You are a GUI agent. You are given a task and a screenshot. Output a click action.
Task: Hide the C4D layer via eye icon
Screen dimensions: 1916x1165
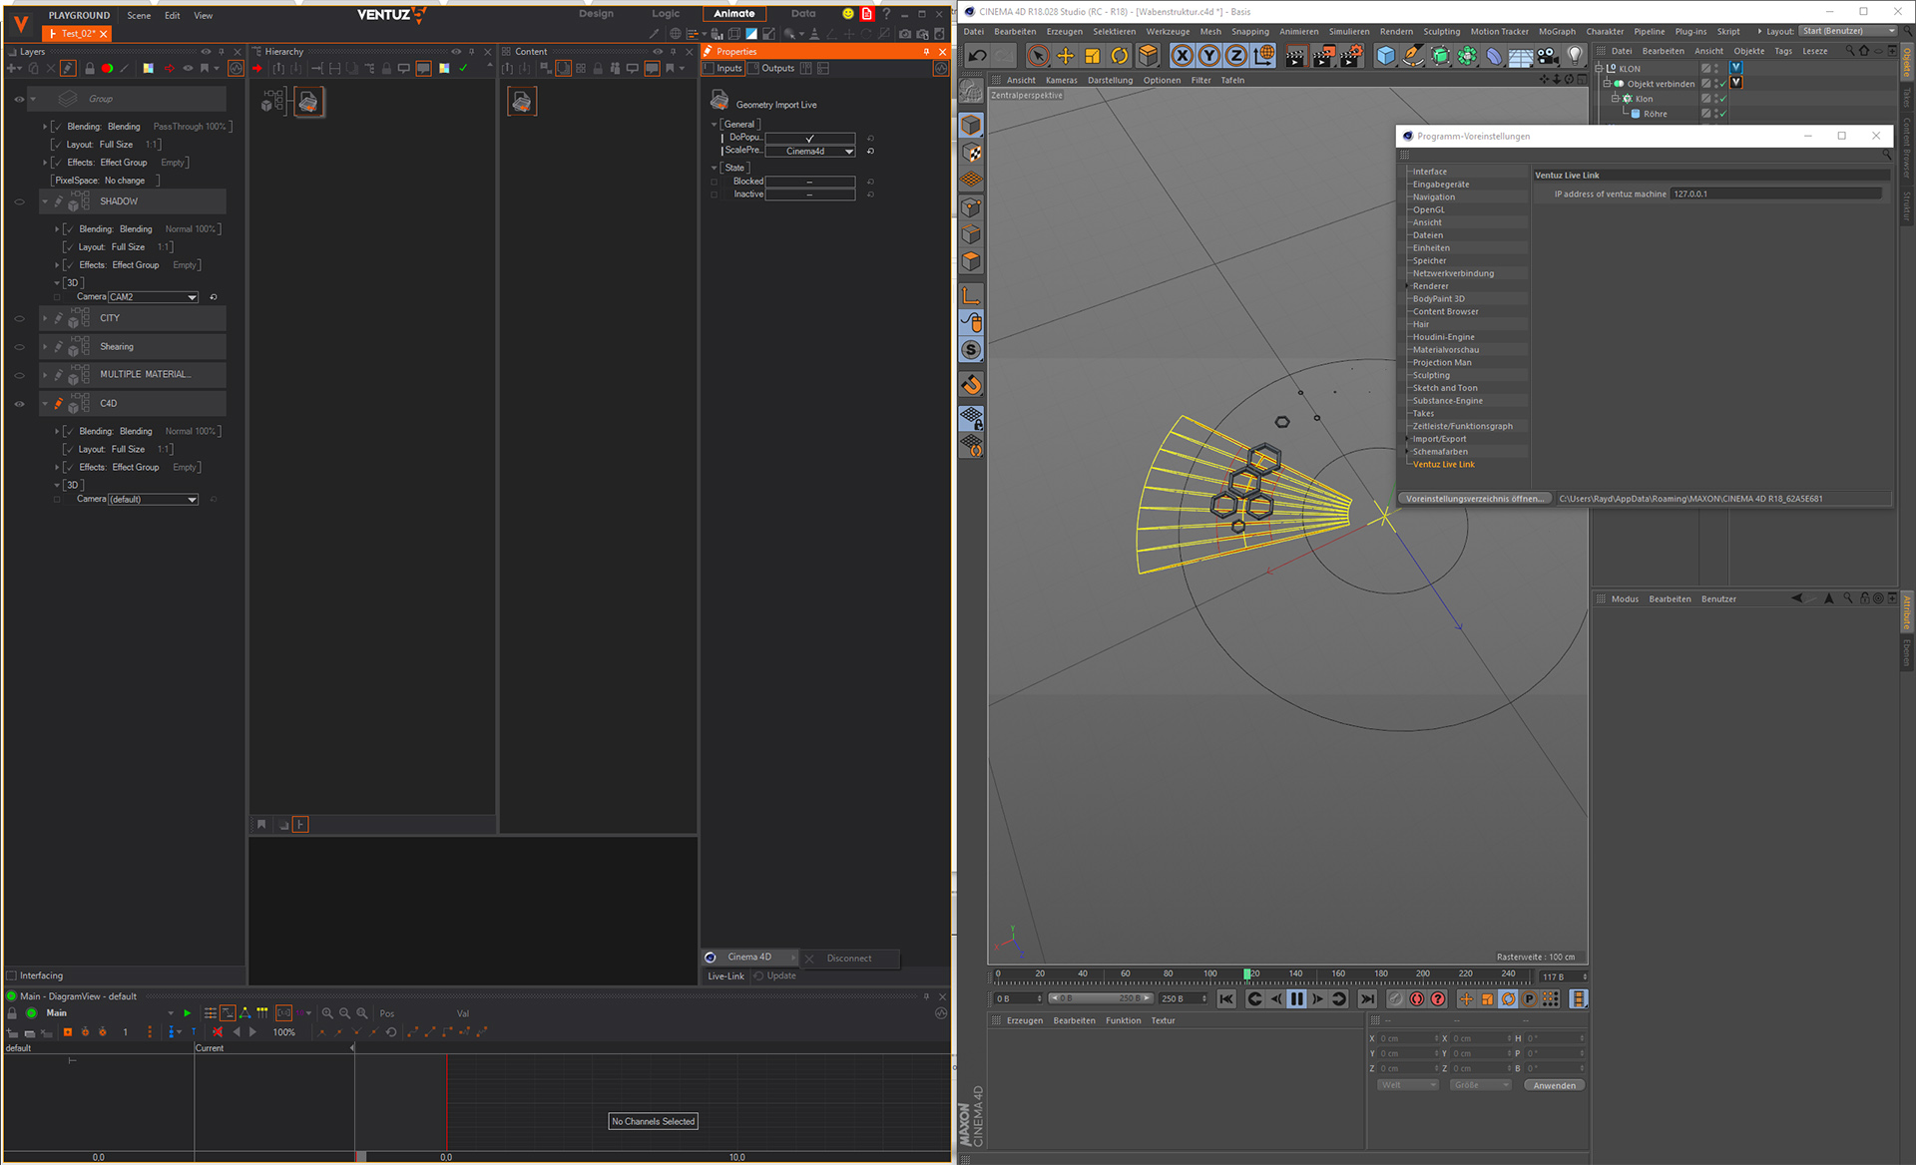point(19,404)
